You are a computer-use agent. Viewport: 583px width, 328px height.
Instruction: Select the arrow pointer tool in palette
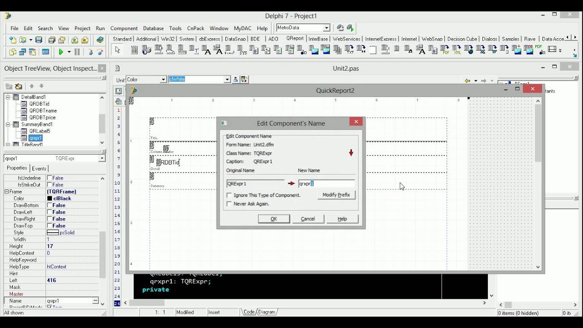118,50
